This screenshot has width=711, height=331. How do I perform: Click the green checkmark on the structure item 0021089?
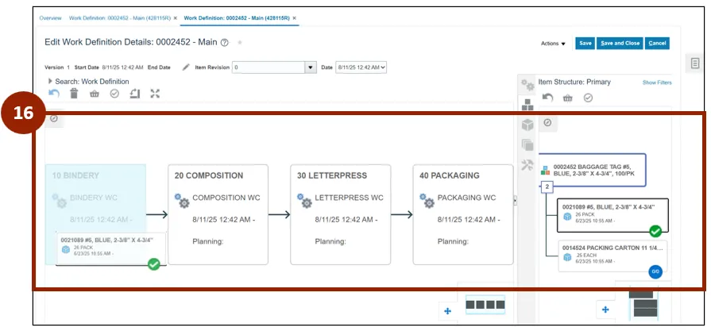(655, 231)
